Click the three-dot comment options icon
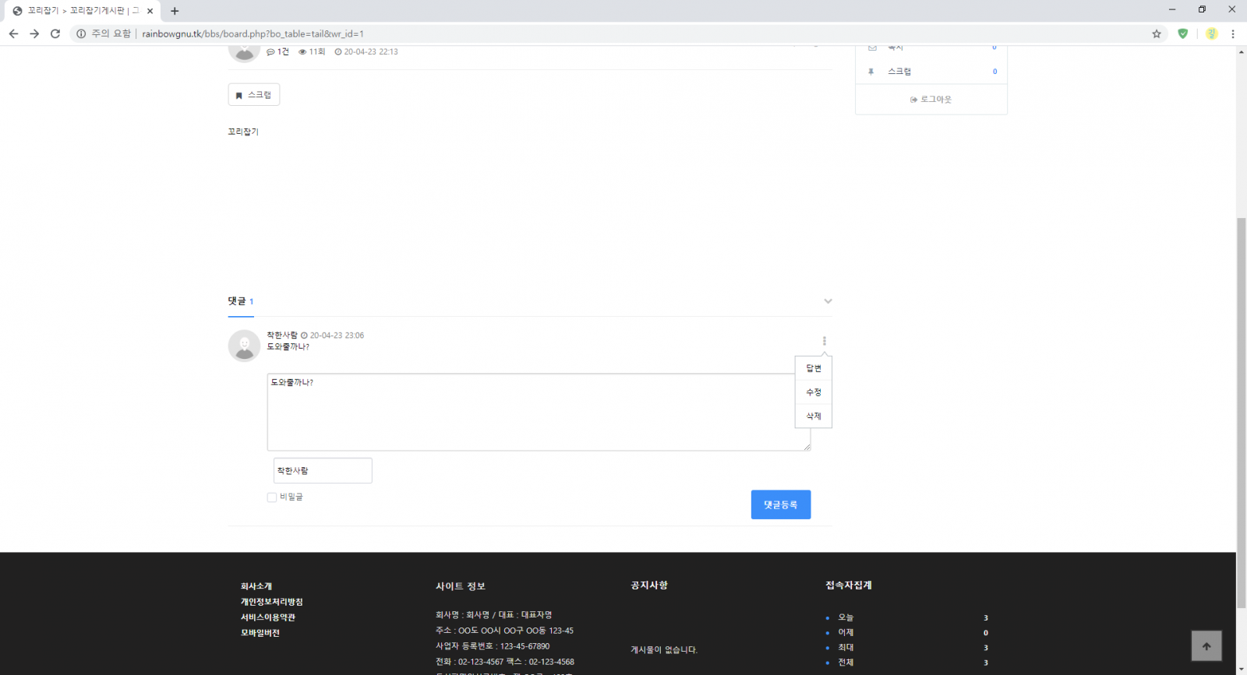Image resolution: width=1247 pixels, height=675 pixels. (x=824, y=341)
